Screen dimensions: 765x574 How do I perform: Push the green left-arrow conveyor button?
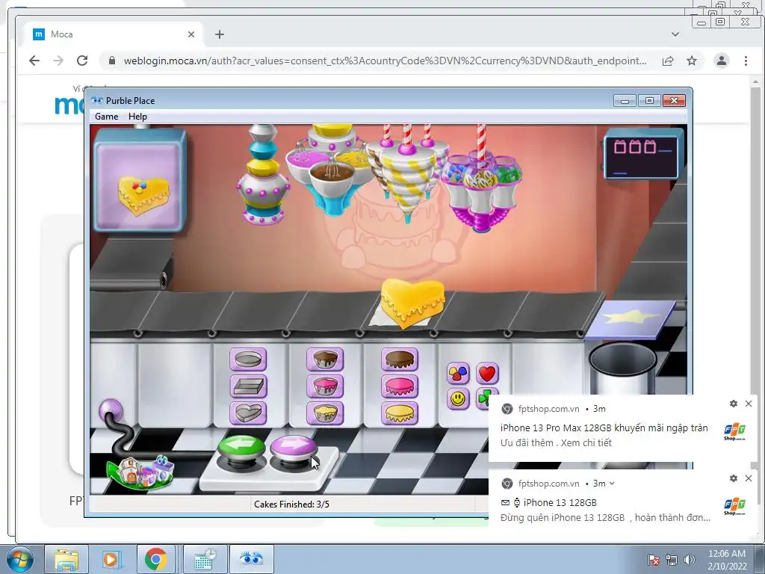pyautogui.click(x=241, y=448)
